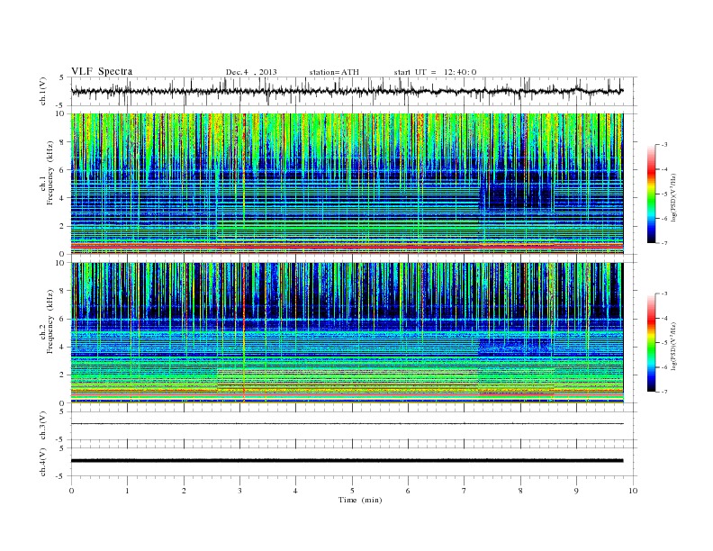The image size is (713, 551).
Task: Click the "-7" tick on ch.1 colorbar
Action: tap(663, 244)
